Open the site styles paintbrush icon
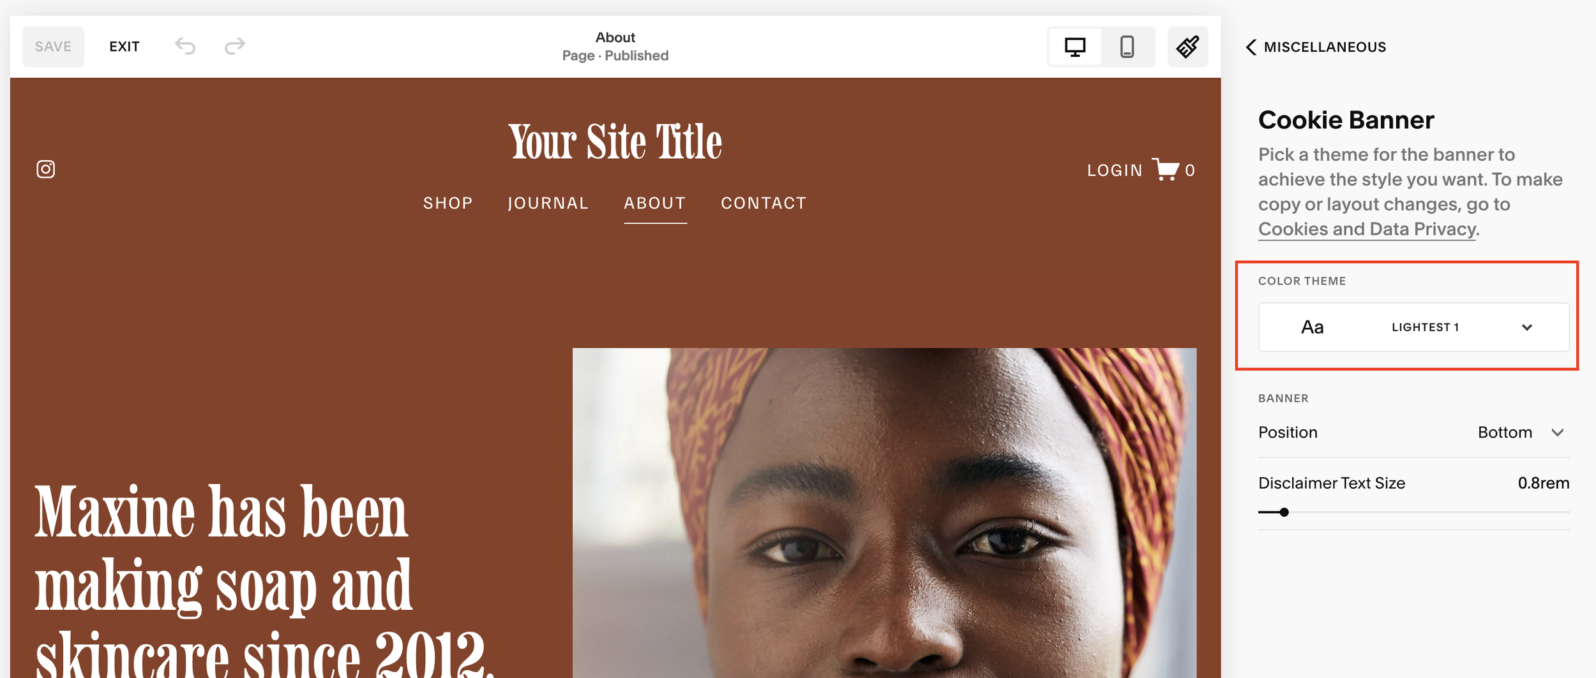This screenshot has width=1596, height=678. tap(1188, 47)
